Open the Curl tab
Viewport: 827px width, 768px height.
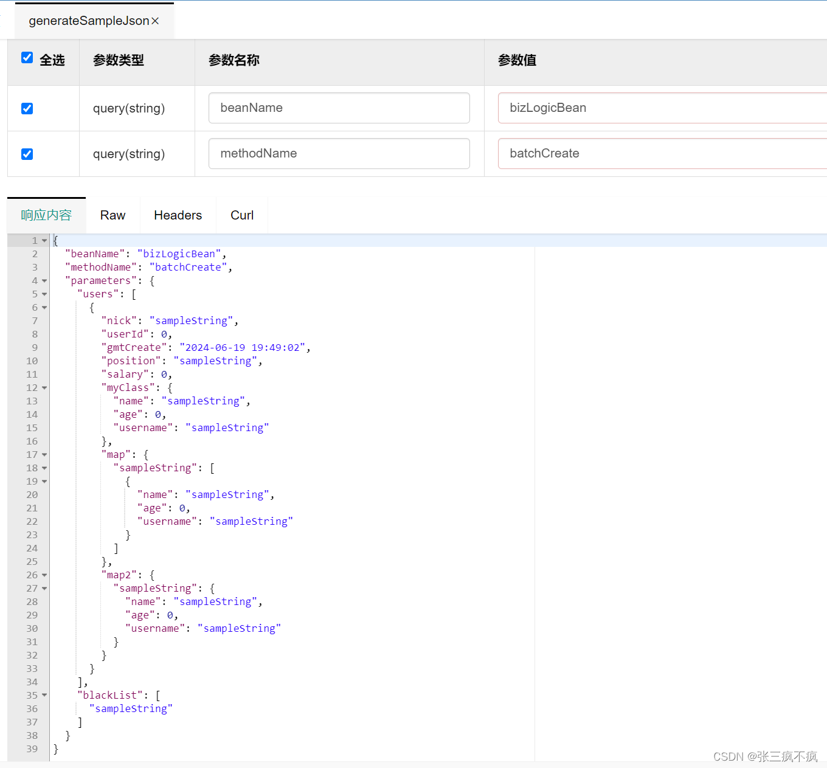242,215
